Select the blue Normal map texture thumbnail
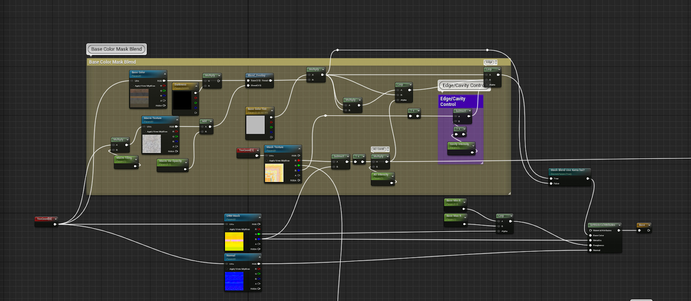Viewport: 691px width, 301px height. click(234, 281)
